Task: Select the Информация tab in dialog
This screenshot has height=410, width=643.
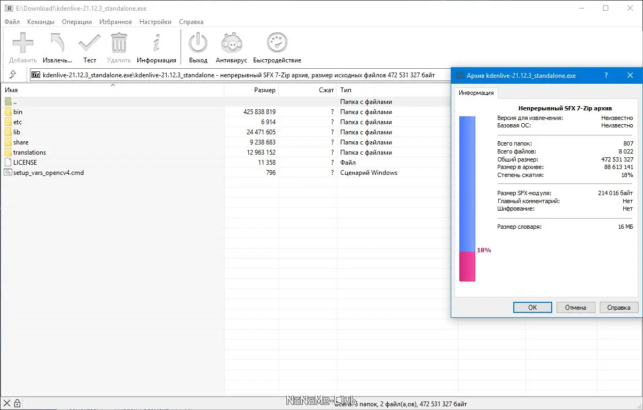Action: tap(476, 93)
